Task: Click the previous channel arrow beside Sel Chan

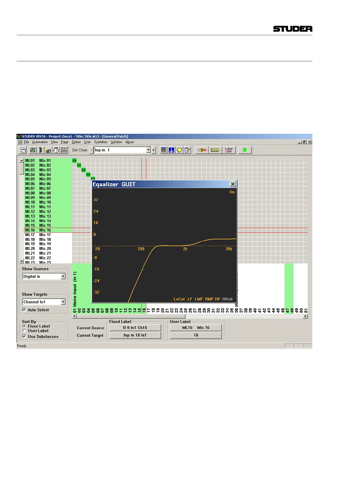Action: click(91, 150)
